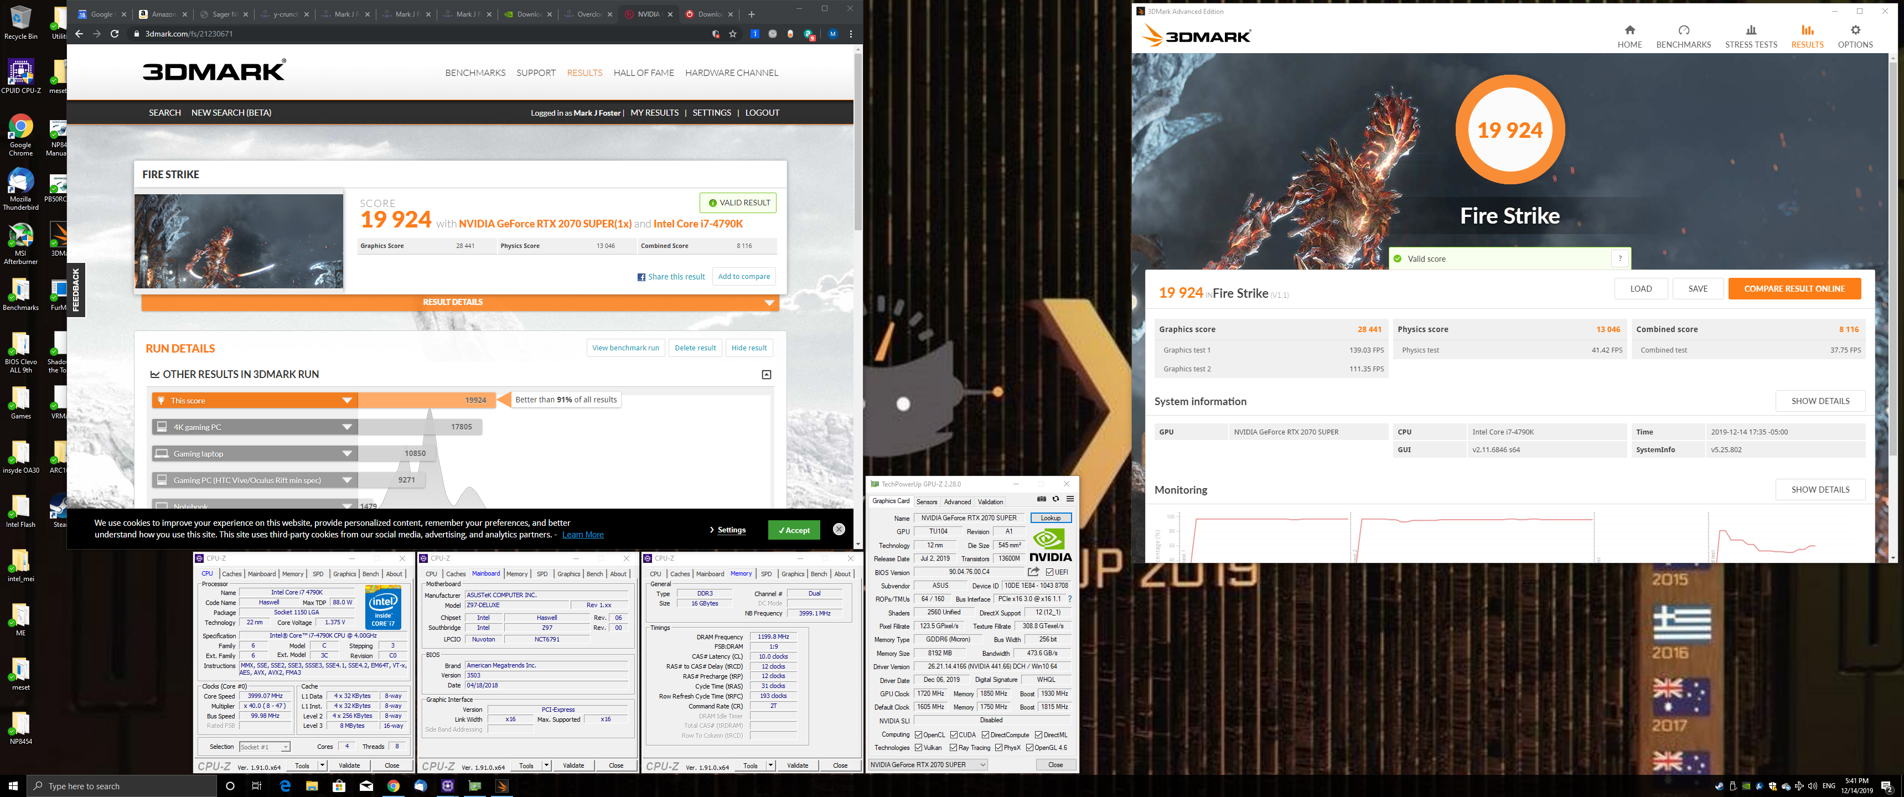Show details for System information
1904x797 pixels.
point(1820,401)
